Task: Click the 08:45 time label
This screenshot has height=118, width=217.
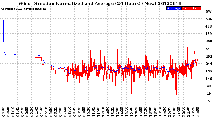Action: 74,112
